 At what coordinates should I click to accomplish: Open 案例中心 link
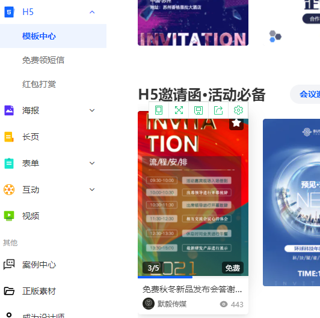coord(39,265)
